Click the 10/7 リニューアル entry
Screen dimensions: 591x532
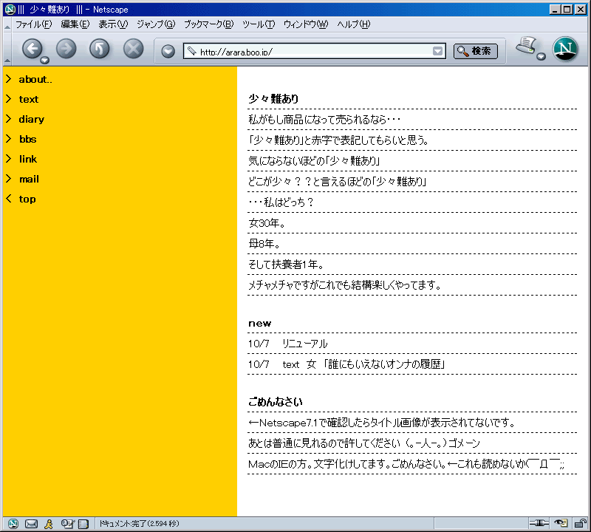click(288, 344)
